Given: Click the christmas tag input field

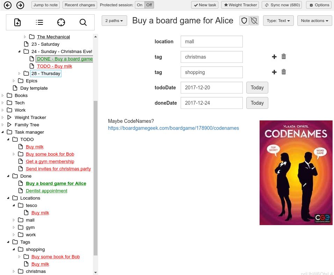Looking at the screenshot, I should coord(211,57).
